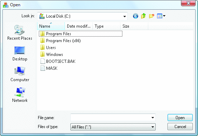Expand the view menu dropdown arrow
Viewport: 198px width, 136px height.
pos(164,16)
